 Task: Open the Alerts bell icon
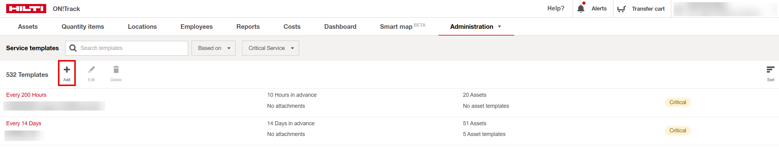coord(581,9)
